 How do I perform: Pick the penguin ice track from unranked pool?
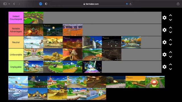18,94
